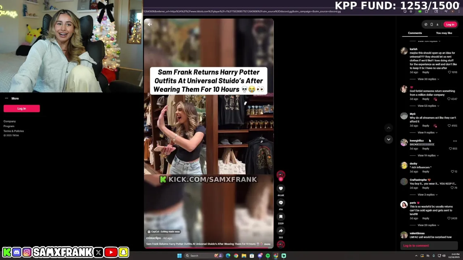Open Discord from the taskbar
The image size is (463, 260).
[260, 256]
